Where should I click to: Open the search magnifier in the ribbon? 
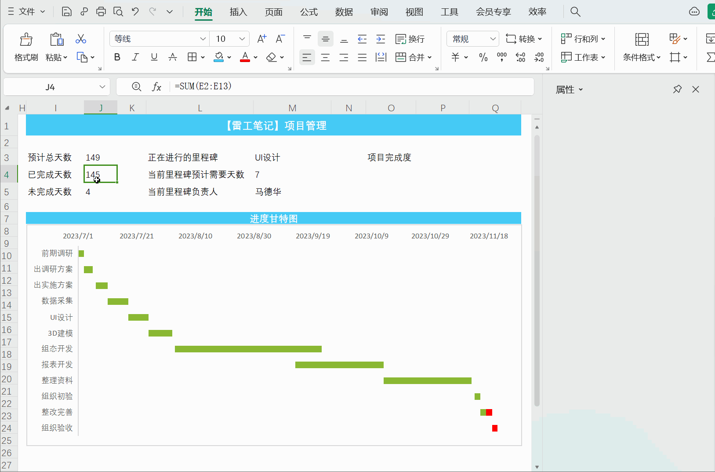pyautogui.click(x=575, y=12)
